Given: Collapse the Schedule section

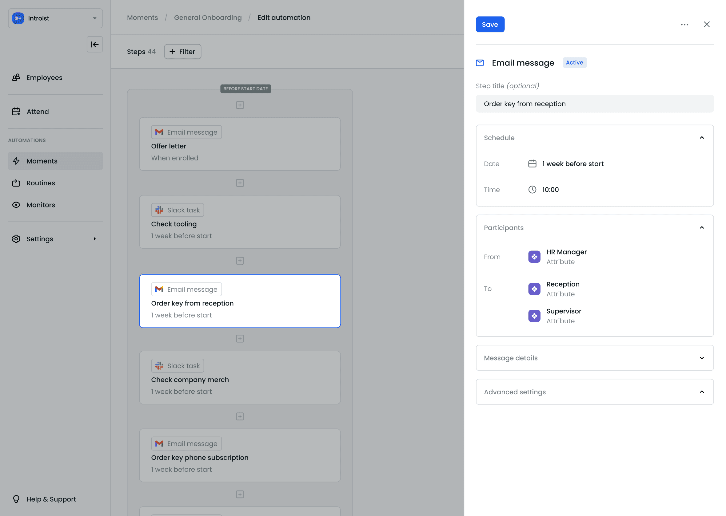Looking at the screenshot, I should click(x=701, y=138).
